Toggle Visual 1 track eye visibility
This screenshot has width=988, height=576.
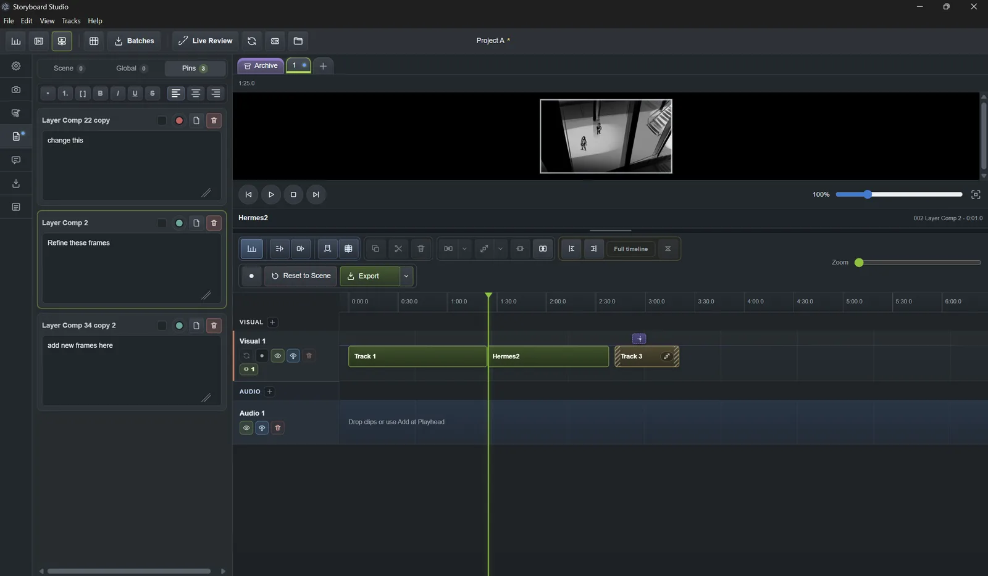(x=278, y=356)
